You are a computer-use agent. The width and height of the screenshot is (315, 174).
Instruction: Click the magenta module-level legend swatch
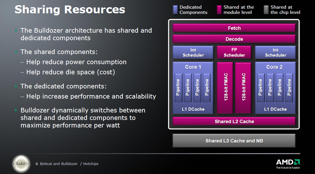(219, 10)
